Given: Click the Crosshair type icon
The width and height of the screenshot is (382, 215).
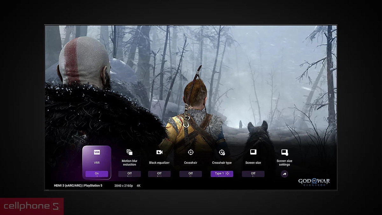Looking at the screenshot, I should [x=222, y=152].
